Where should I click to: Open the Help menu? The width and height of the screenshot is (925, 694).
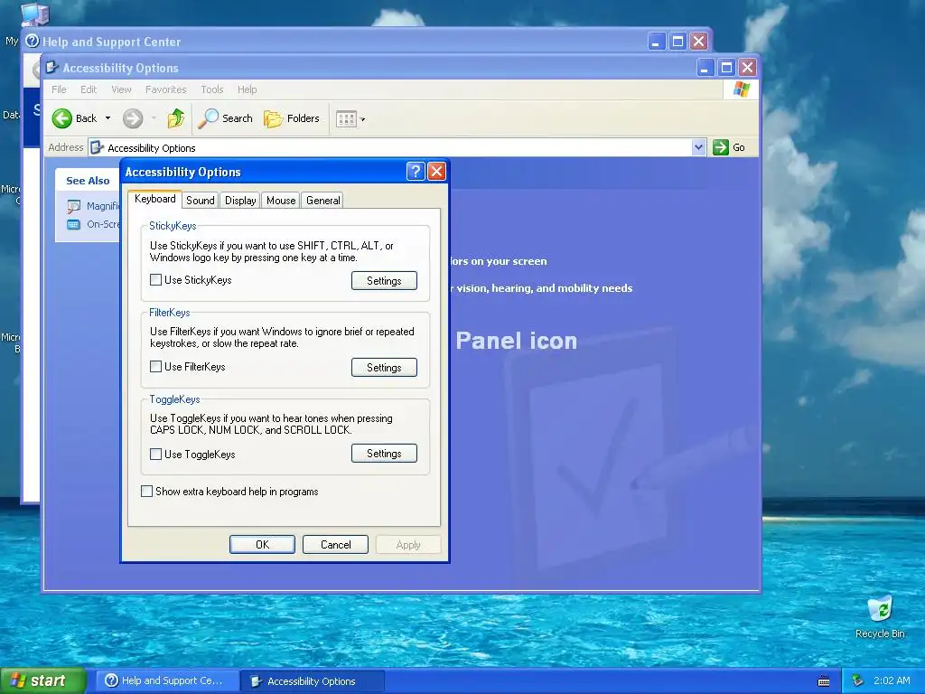[248, 89]
